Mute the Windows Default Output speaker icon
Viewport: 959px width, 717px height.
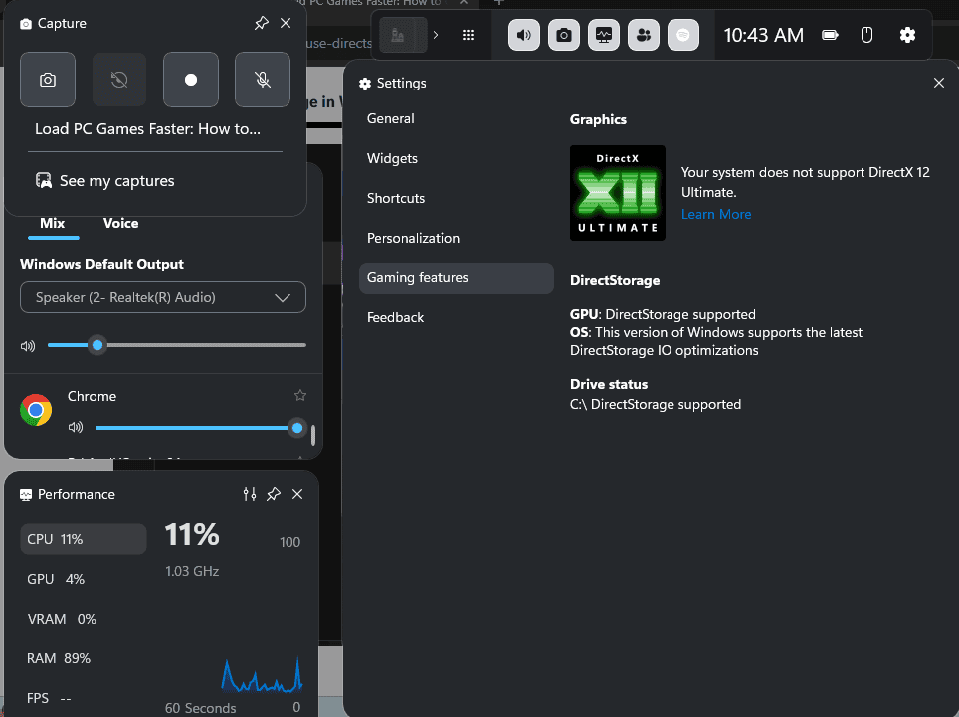(28, 346)
